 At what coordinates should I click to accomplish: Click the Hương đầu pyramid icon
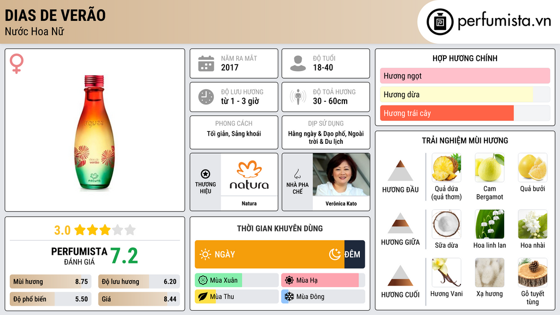pyautogui.click(x=400, y=171)
